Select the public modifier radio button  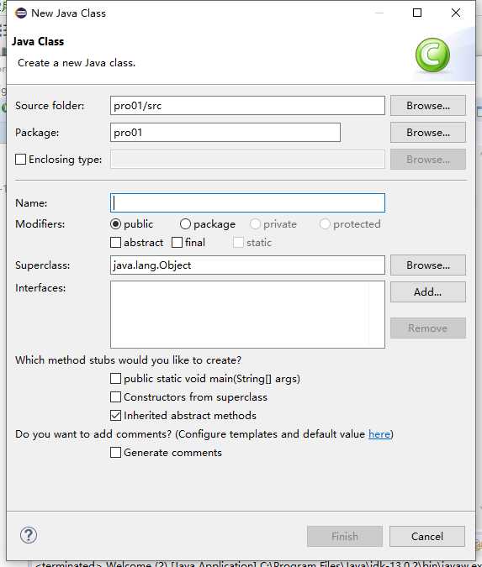tap(115, 224)
